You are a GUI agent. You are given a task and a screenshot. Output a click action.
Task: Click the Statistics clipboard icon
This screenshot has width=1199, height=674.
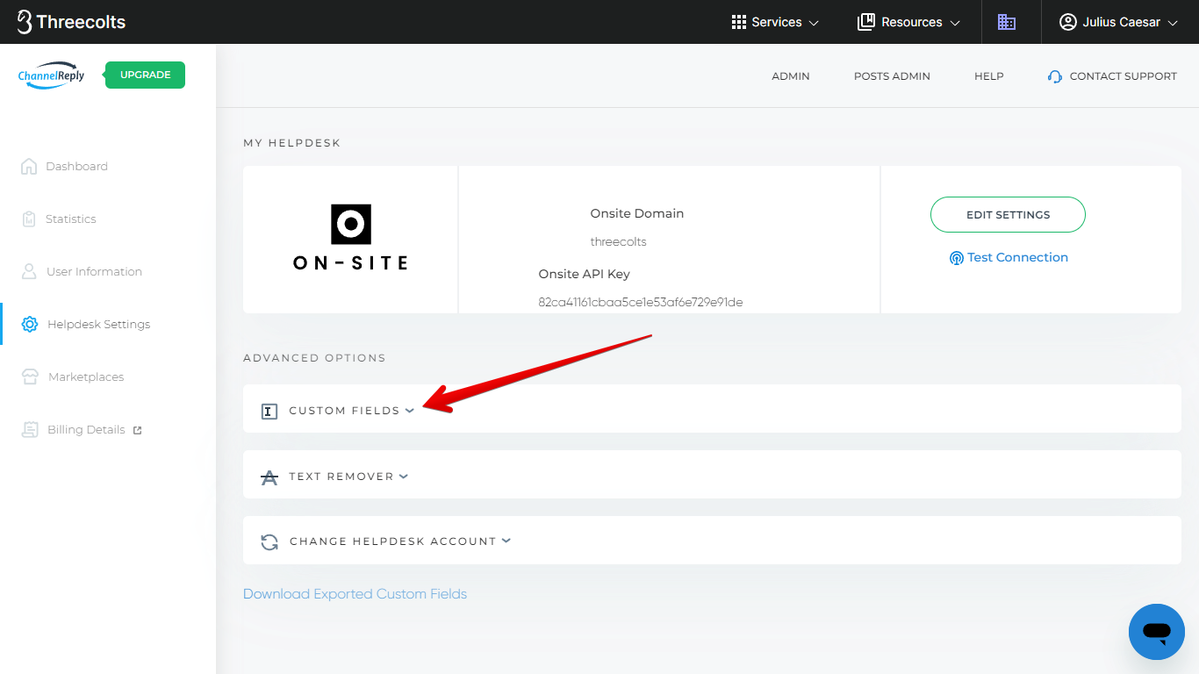point(29,219)
